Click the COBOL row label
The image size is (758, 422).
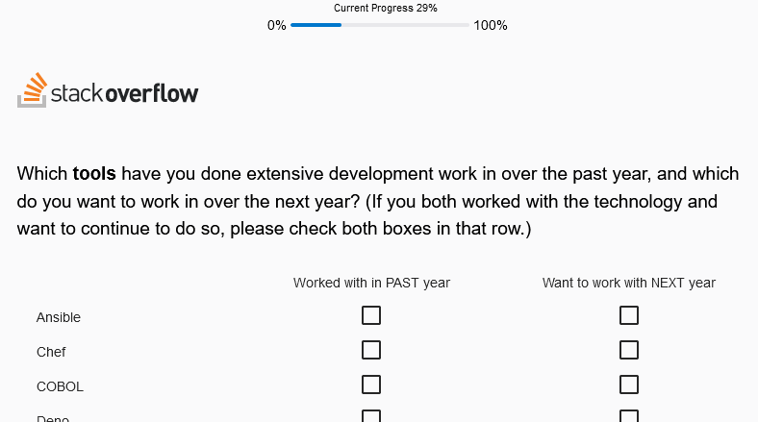pyautogui.click(x=60, y=386)
